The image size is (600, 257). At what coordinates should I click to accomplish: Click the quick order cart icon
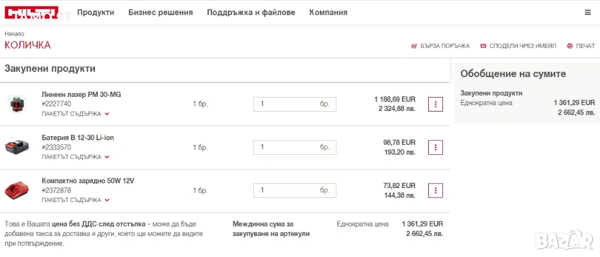click(x=414, y=46)
